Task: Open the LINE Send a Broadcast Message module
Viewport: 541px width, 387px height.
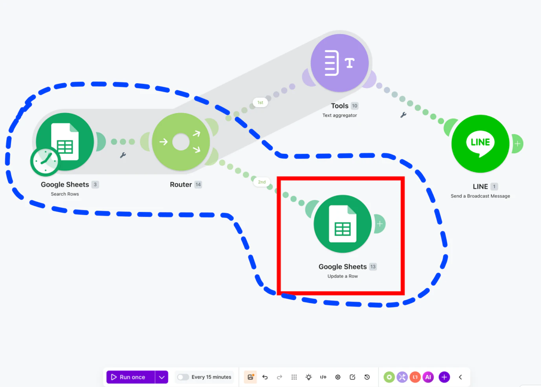Action: pyautogui.click(x=480, y=144)
